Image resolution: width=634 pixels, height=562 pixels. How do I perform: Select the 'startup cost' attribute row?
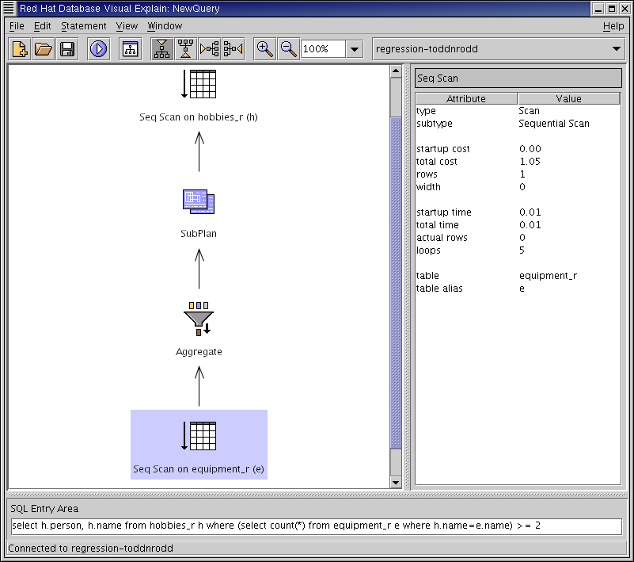518,148
